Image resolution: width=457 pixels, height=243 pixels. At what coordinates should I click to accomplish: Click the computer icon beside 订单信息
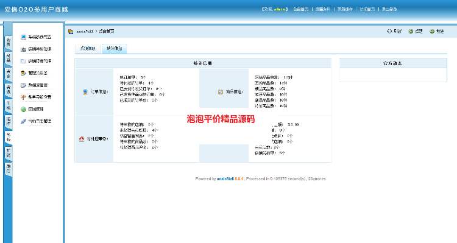click(85, 92)
